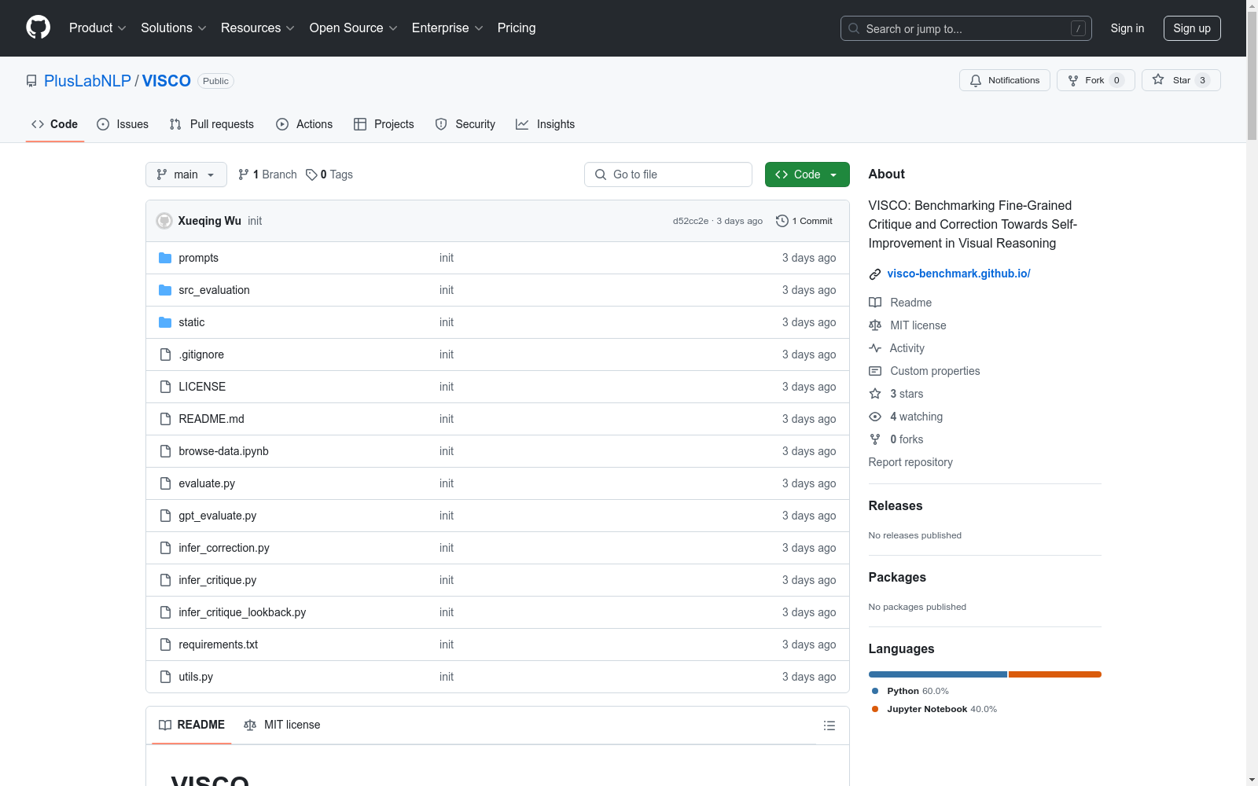Open the Enterprise dropdown
Viewport: 1258px width, 786px height.
click(447, 28)
